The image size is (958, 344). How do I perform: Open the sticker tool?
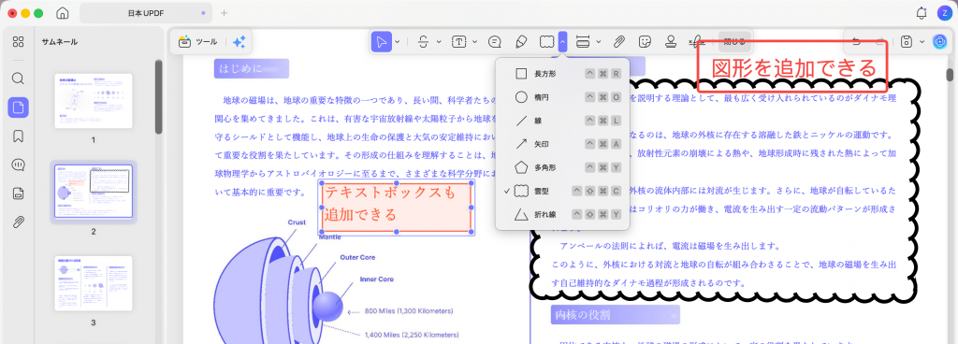pos(645,41)
